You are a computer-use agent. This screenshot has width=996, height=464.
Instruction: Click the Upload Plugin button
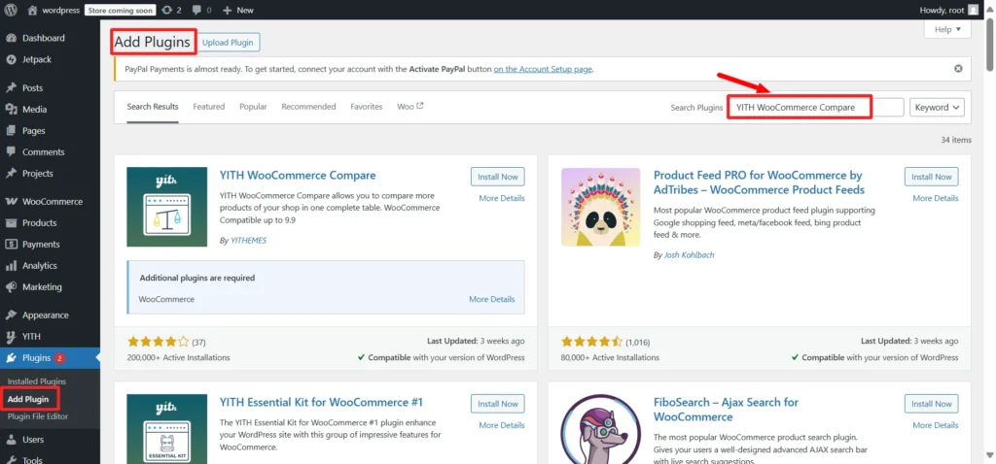228,43
